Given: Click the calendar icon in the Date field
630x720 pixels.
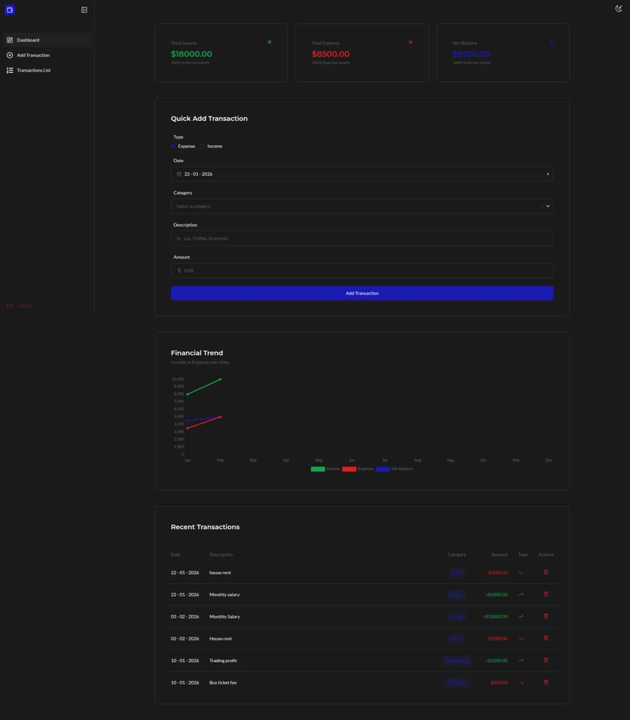Looking at the screenshot, I should coord(179,173).
